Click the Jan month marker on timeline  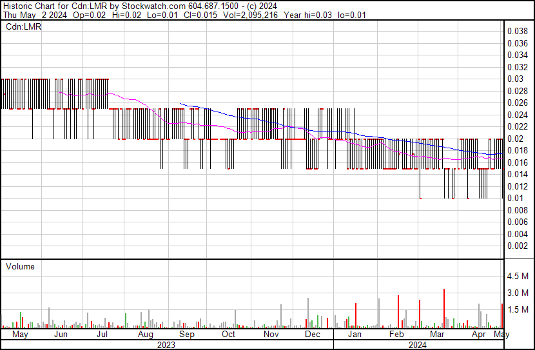pyautogui.click(x=355, y=335)
